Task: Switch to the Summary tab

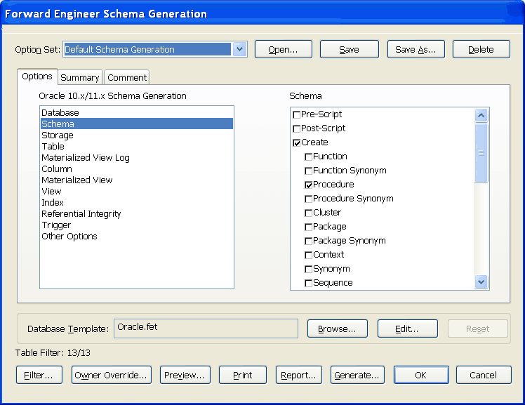Action: (79, 78)
